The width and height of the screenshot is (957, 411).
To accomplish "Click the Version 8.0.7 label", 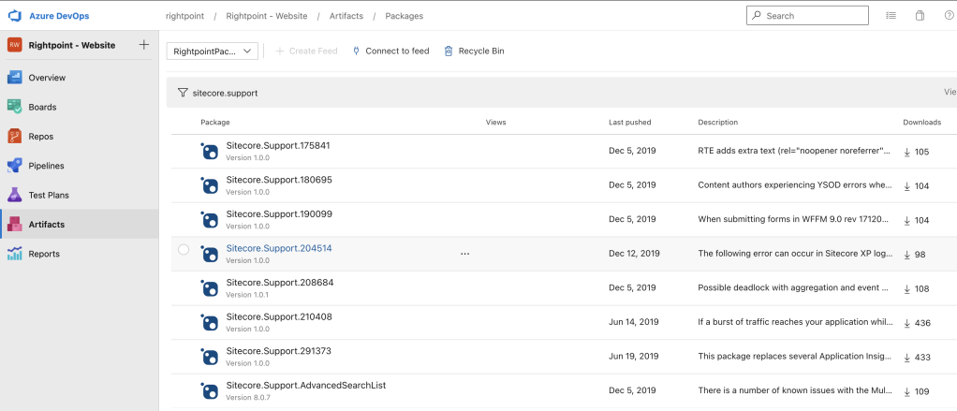I will click(248, 398).
